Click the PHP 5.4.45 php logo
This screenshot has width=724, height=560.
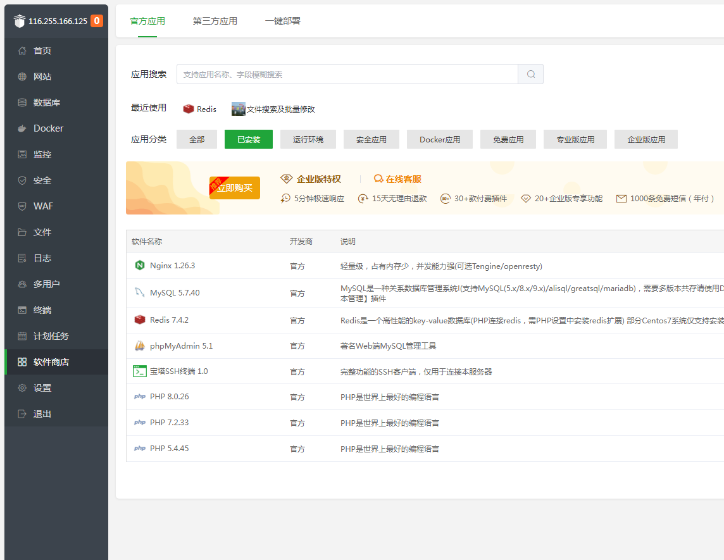click(x=139, y=448)
